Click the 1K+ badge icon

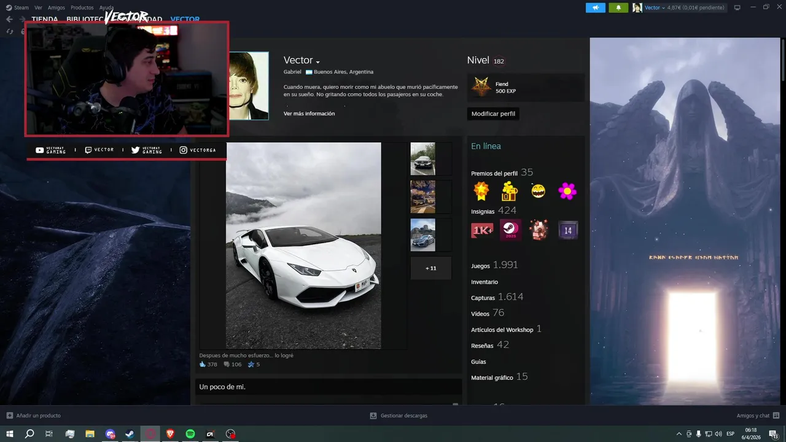[x=482, y=230]
